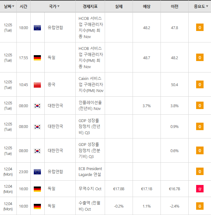The image size is (211, 215).
Task: Click the 중 importance badge in the 17:55 row
Action: 200,57
